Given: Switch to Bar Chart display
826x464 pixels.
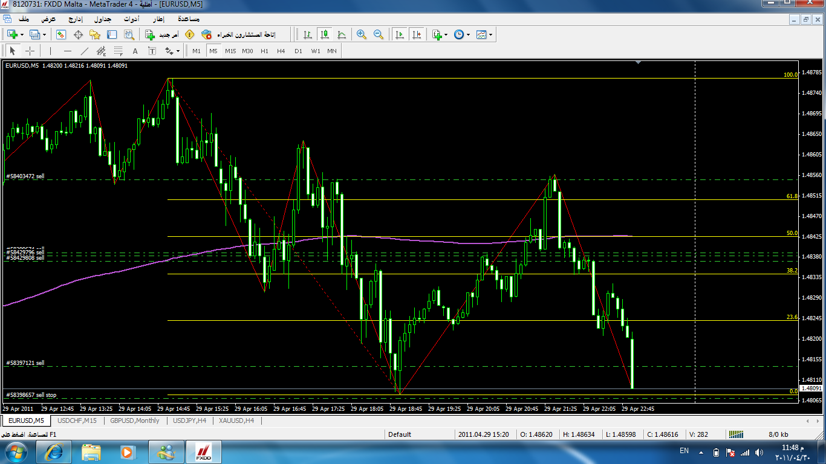Looking at the screenshot, I should pyautogui.click(x=308, y=35).
